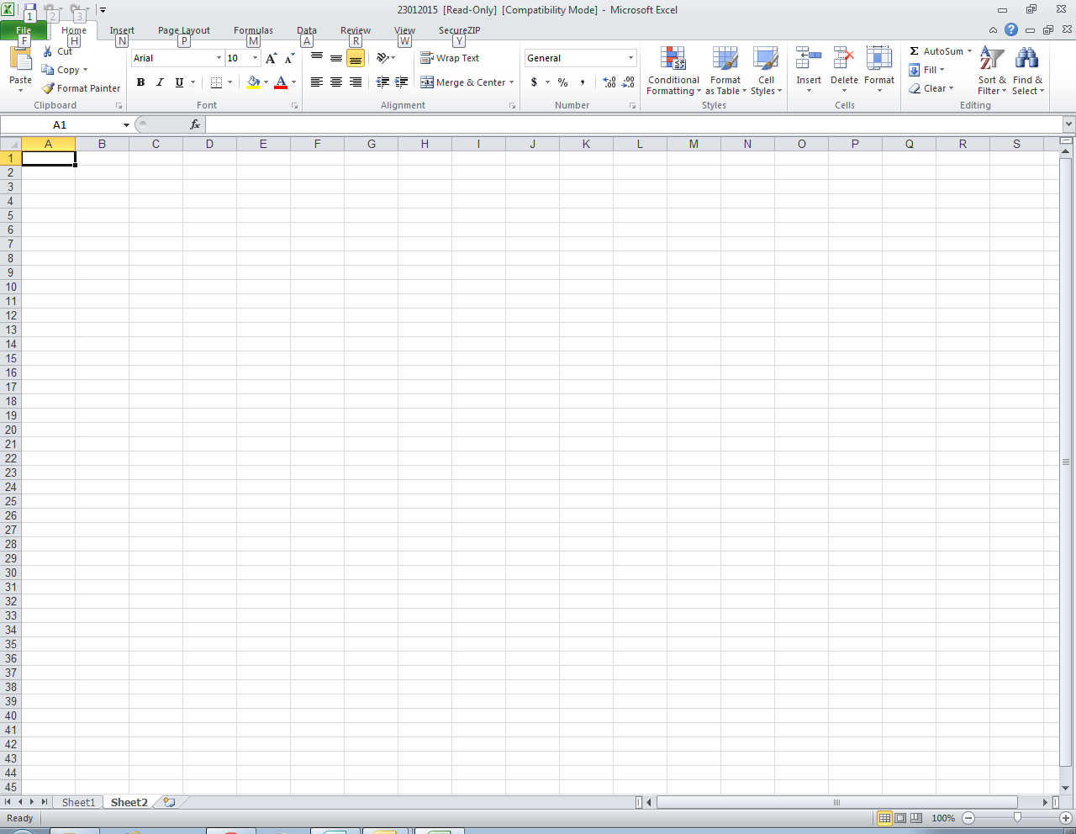Click the Percent Style icon
The height and width of the screenshot is (834, 1076).
pos(562,82)
